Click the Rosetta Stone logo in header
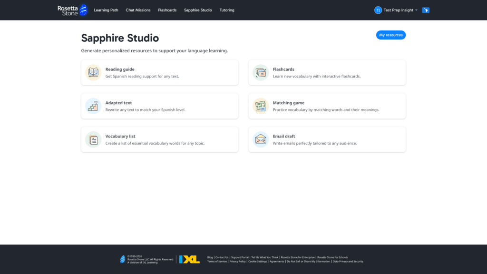This screenshot has width=487, height=274. 72,10
